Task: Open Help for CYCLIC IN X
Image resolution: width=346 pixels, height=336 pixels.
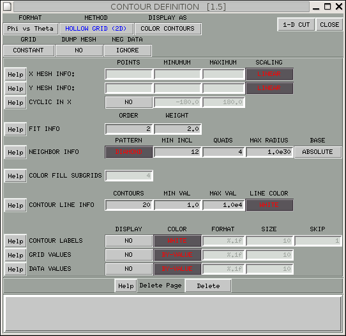Action: coord(16,102)
